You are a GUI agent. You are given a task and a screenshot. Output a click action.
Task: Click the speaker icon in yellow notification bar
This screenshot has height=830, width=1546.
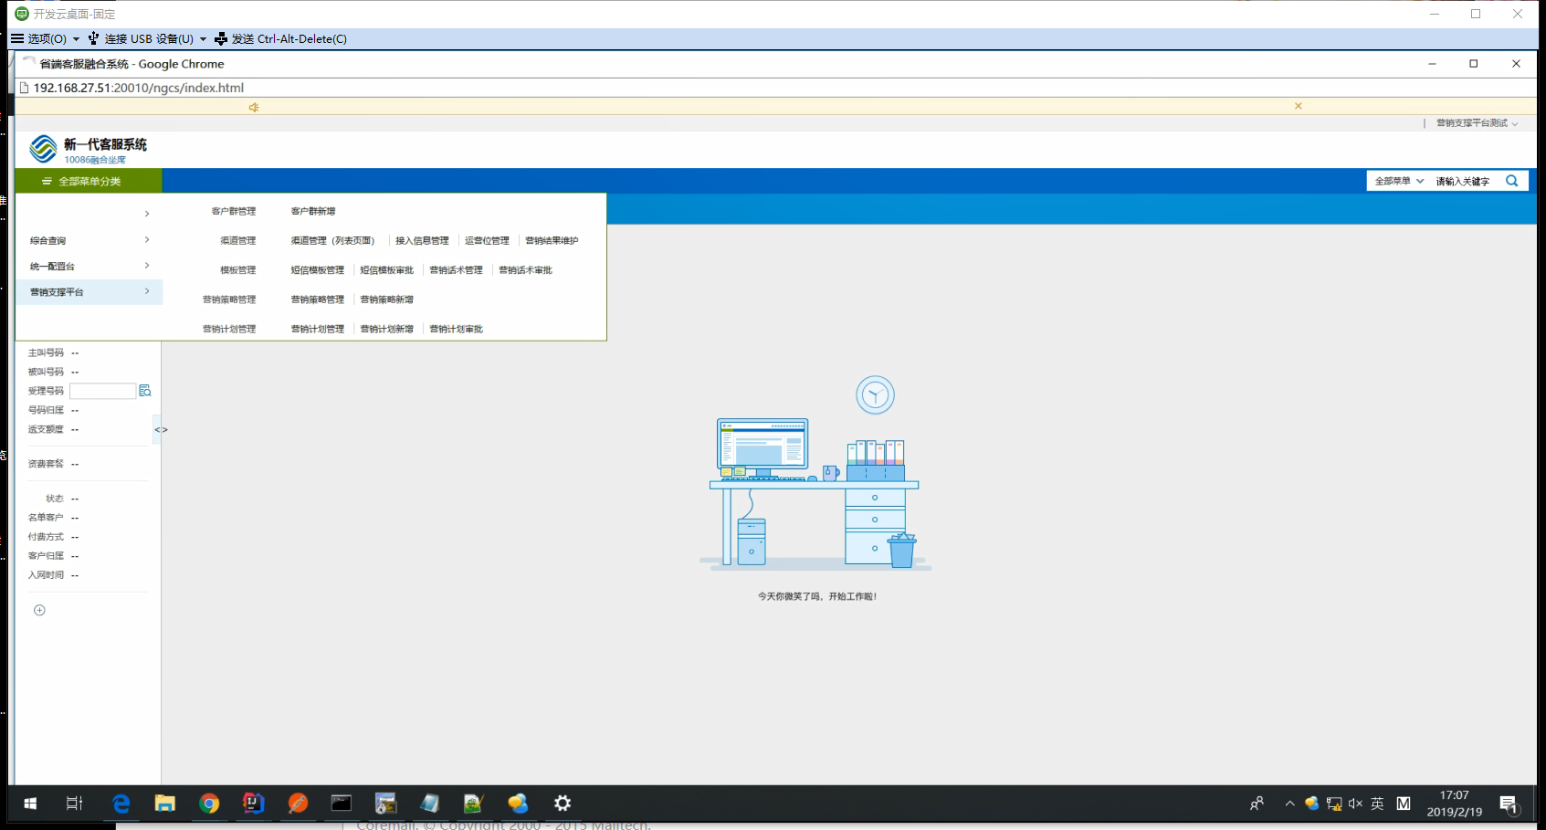click(254, 107)
